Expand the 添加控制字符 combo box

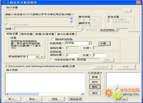point(37,57)
